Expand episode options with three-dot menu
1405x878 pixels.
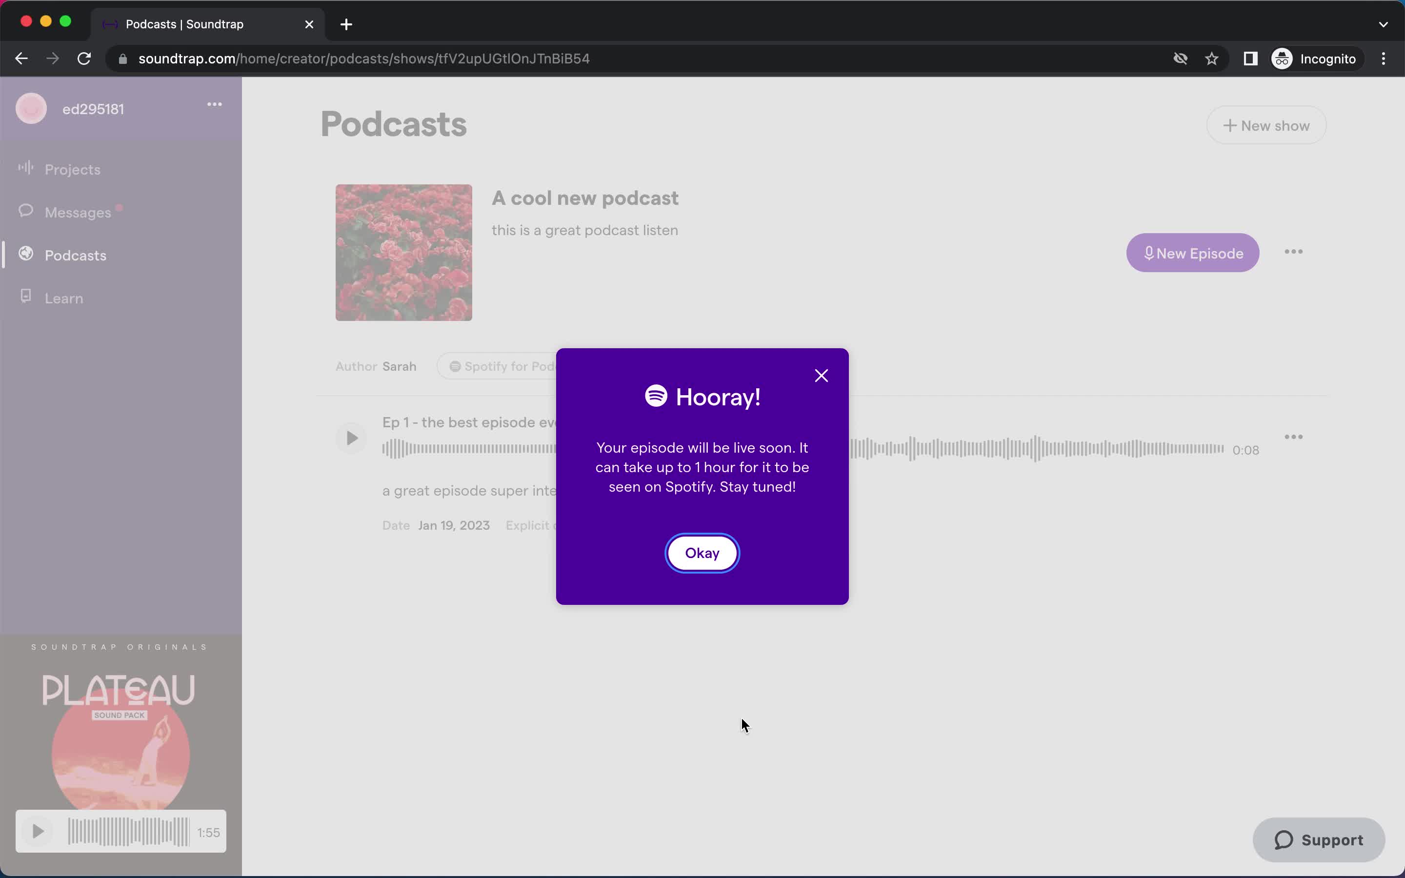tap(1294, 437)
